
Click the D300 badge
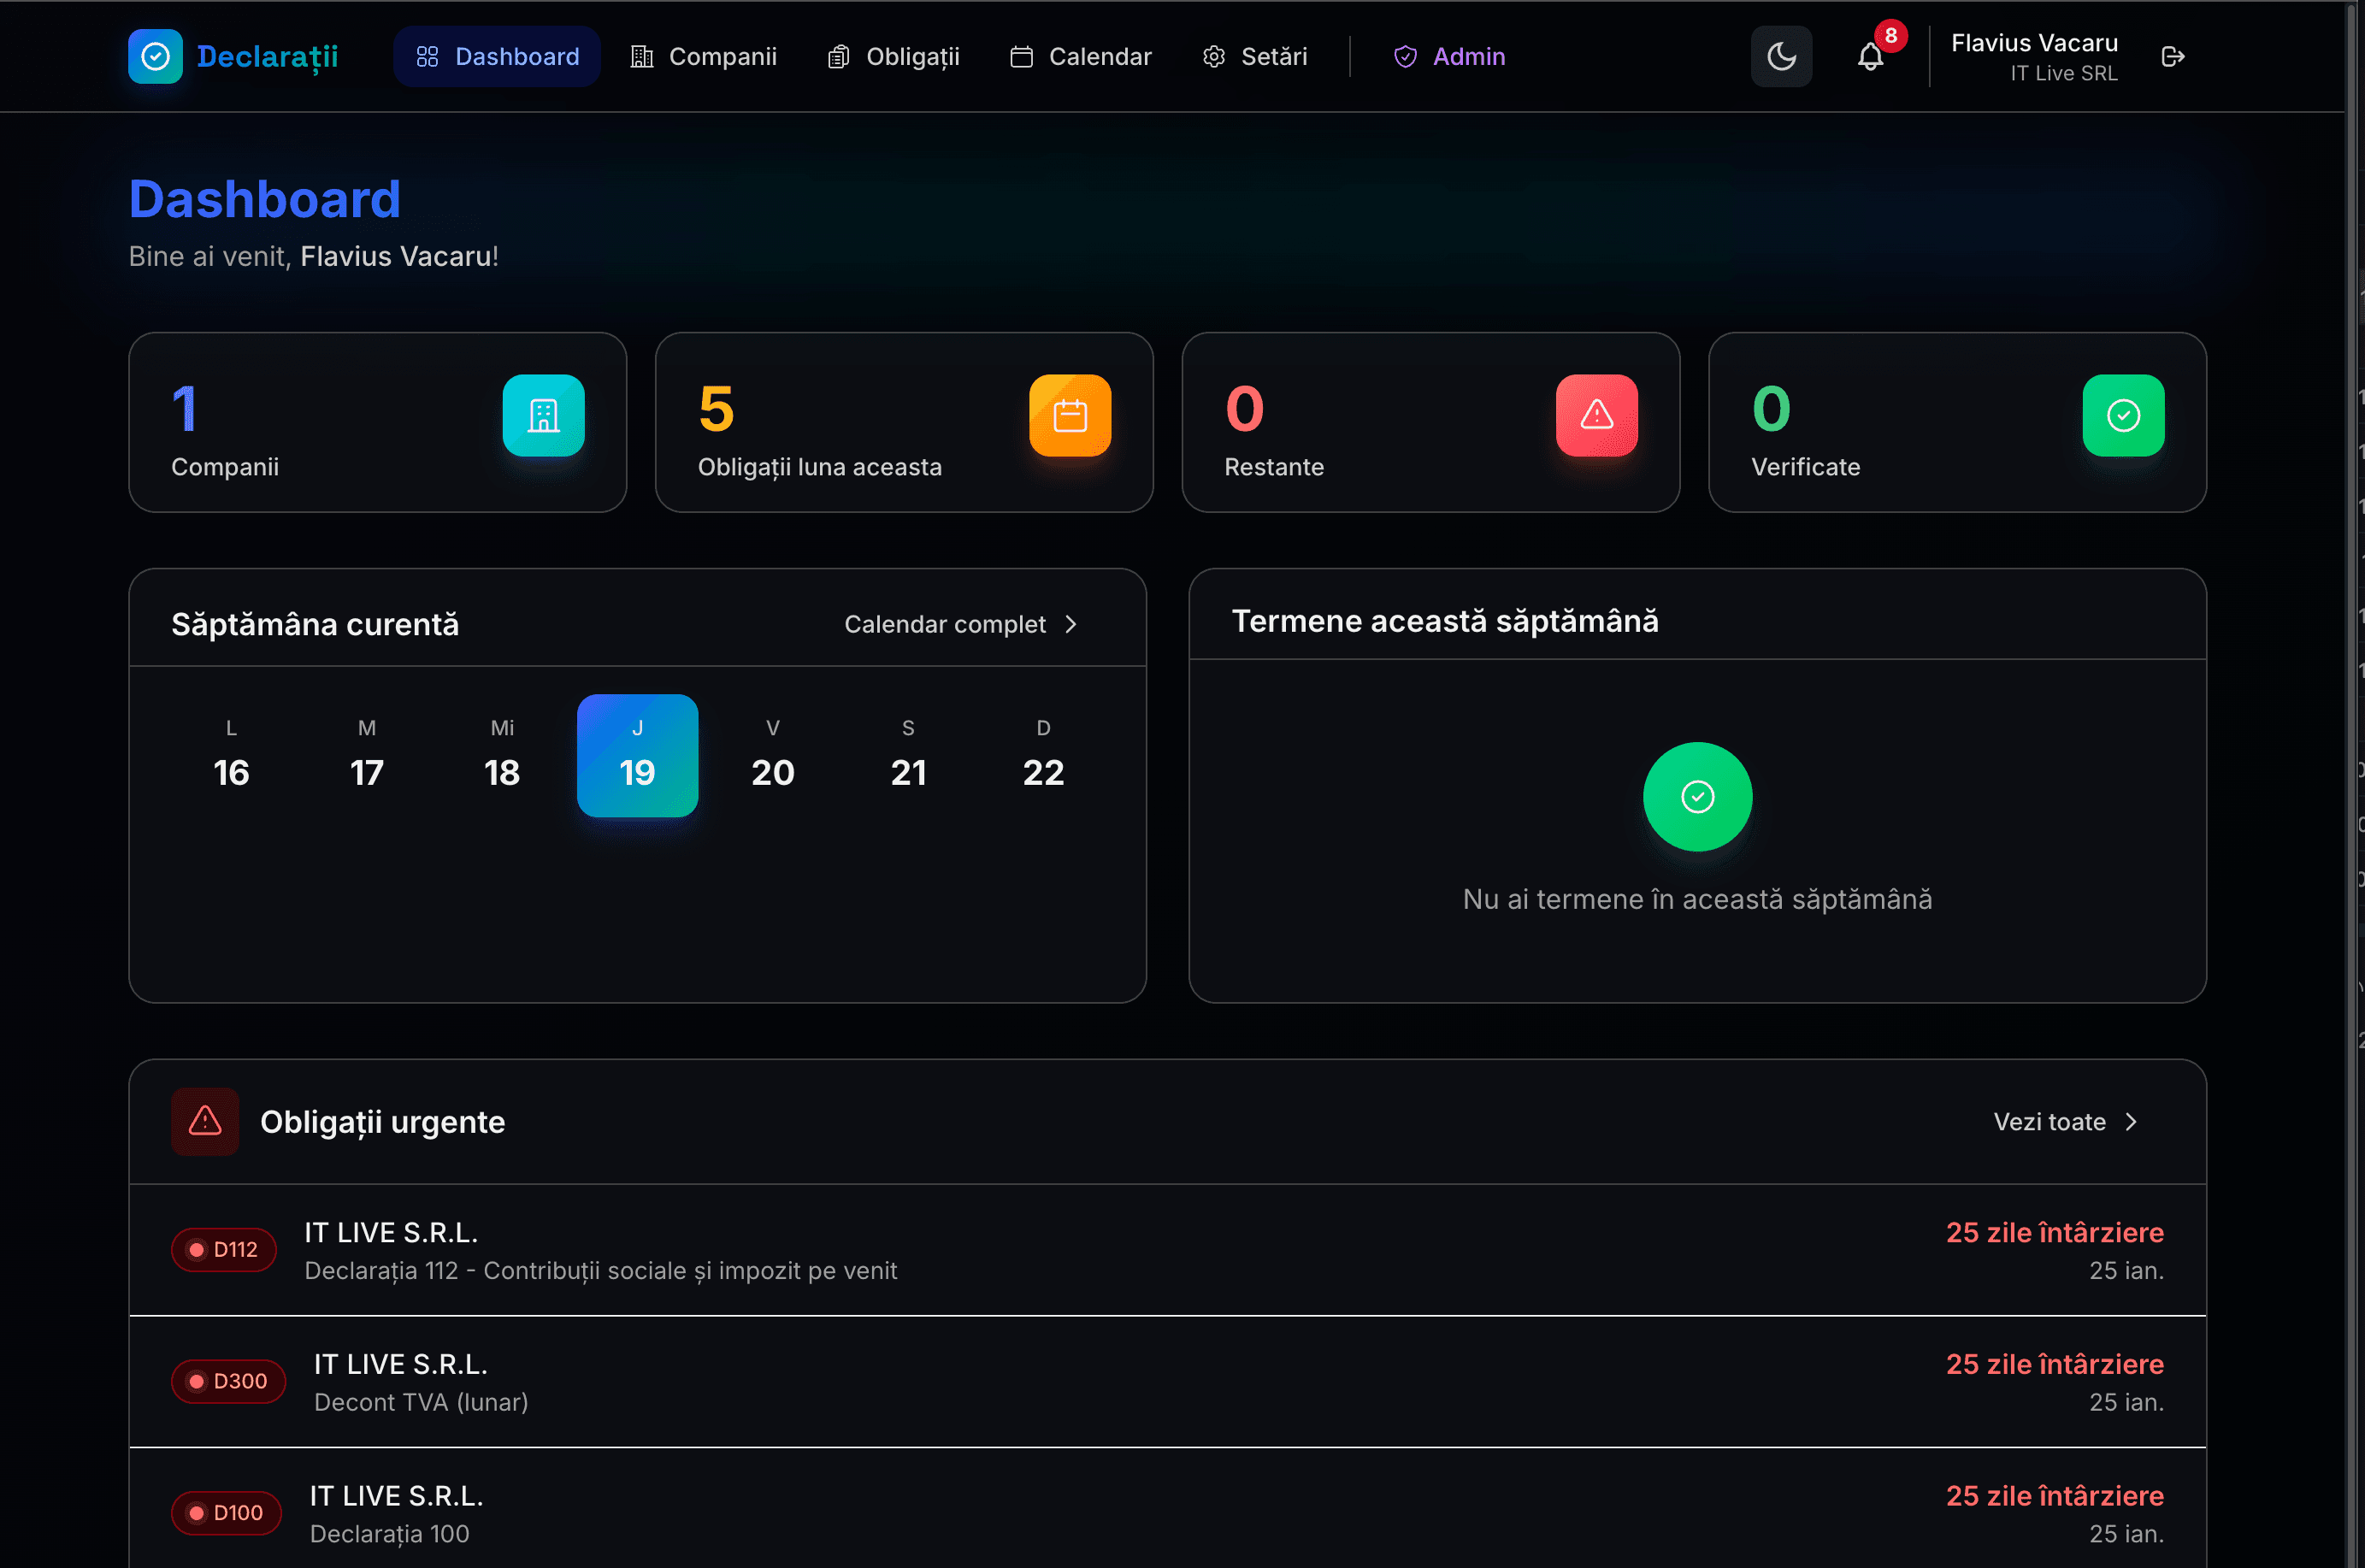[228, 1381]
